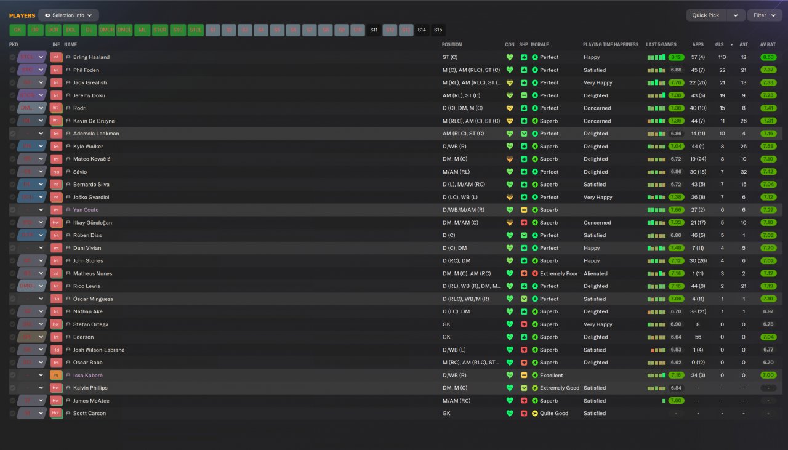Image resolution: width=788 pixels, height=450 pixels.
Task: Click Erling Haaland's Int status badge
Action: point(57,57)
